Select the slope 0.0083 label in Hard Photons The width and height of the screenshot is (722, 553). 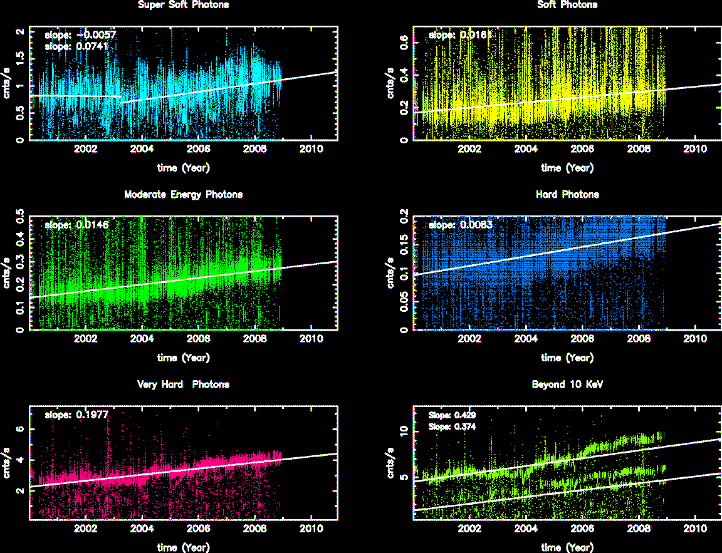(x=459, y=225)
